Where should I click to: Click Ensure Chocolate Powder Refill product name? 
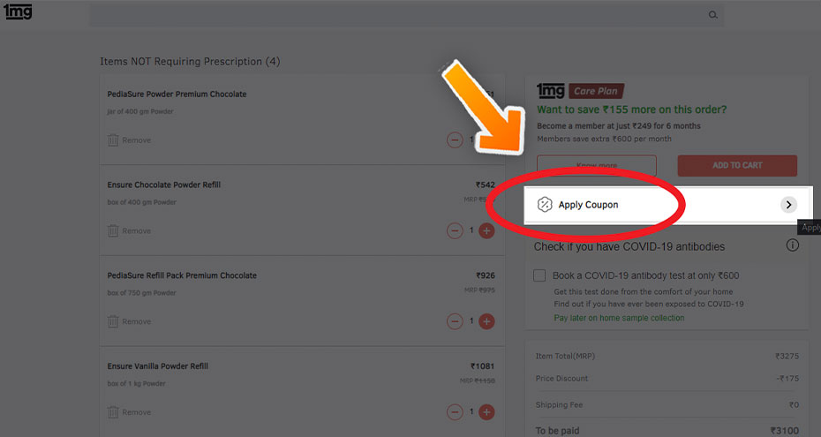(164, 185)
